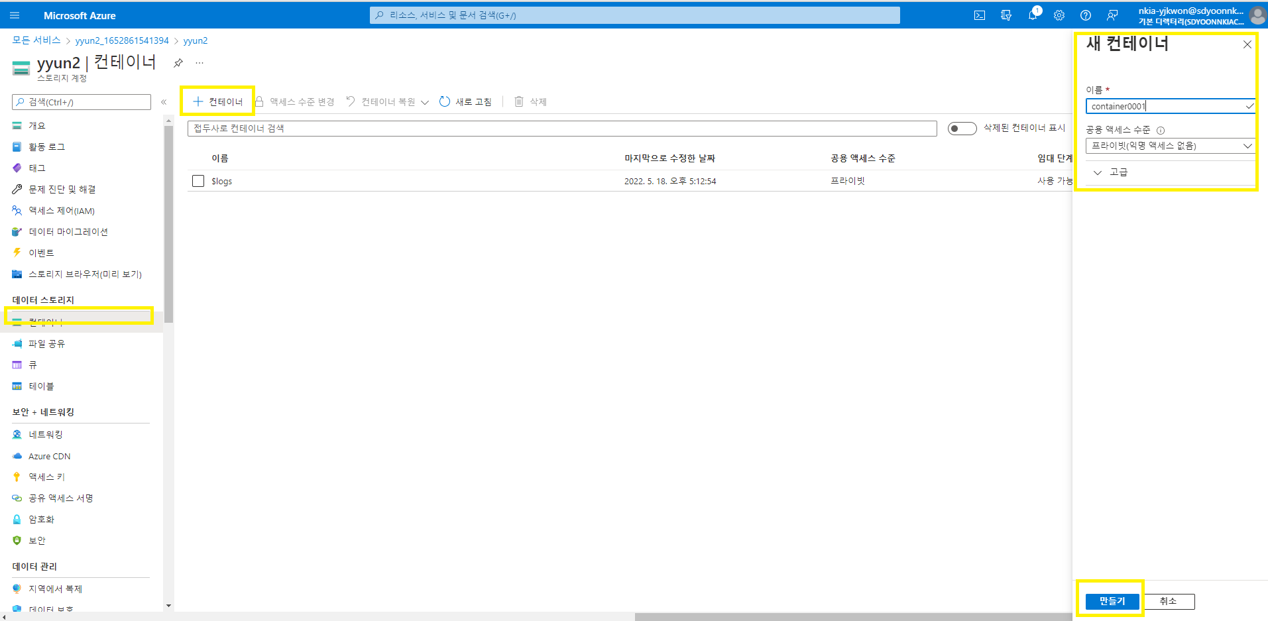Open the 컨테이너 복원 dropdown
The height and width of the screenshot is (621, 1268).
coord(387,101)
